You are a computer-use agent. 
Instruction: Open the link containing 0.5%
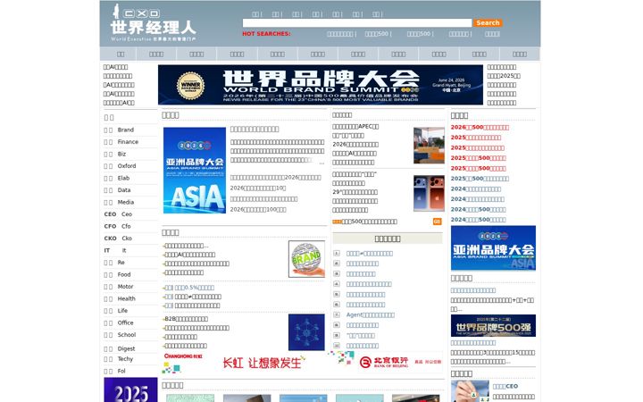[x=195, y=287]
